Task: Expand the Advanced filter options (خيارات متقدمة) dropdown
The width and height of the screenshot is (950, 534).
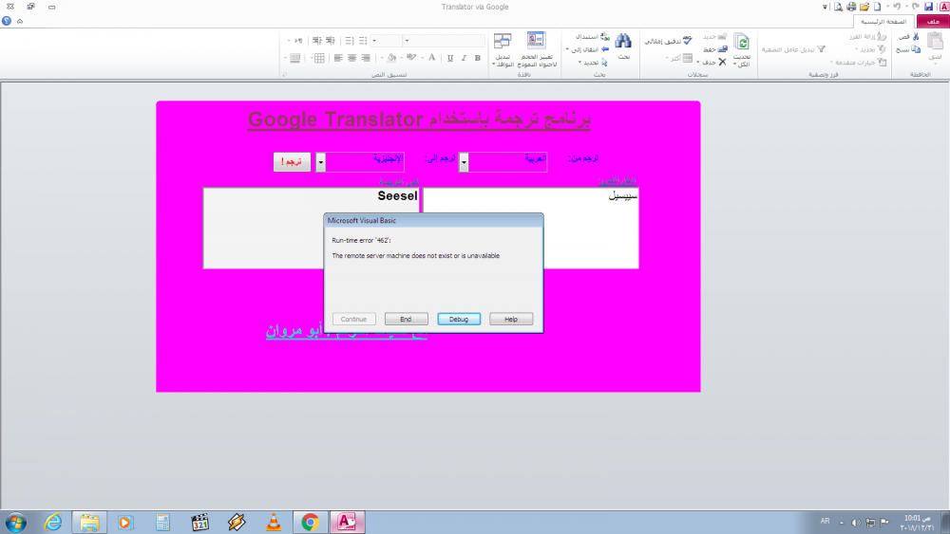Action: [x=831, y=63]
